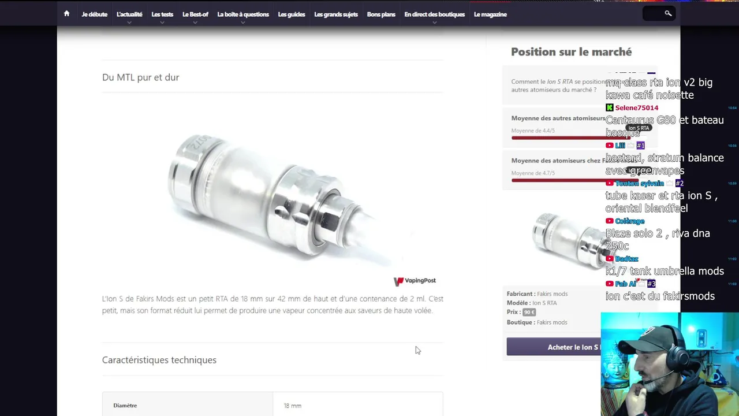Image resolution: width=739 pixels, height=416 pixels.
Task: Open the Les guides menu item
Action: (x=292, y=14)
